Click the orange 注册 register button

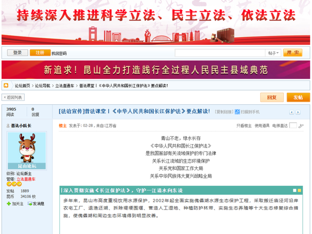(x=39, y=53)
